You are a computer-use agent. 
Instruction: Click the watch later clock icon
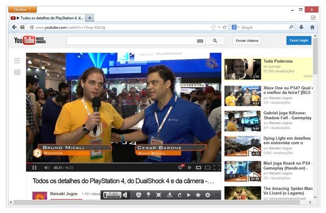pos(190,167)
